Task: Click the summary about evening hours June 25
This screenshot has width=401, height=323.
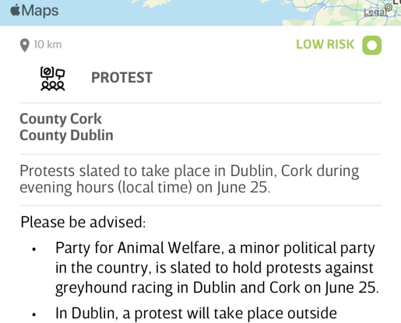Action: point(189,179)
